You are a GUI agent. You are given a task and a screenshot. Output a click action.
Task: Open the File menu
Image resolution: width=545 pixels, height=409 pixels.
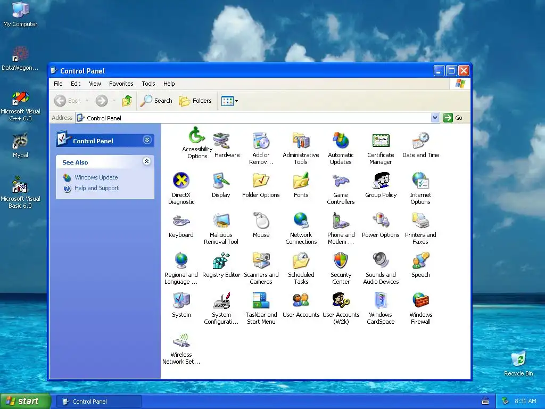tap(58, 84)
